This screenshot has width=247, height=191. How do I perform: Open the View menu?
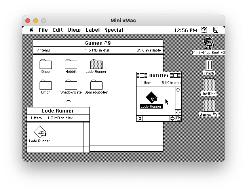tap(74, 30)
